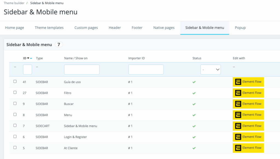Screen dimensions: 280x159
Task: Click the Type column header
Action: 39,58
